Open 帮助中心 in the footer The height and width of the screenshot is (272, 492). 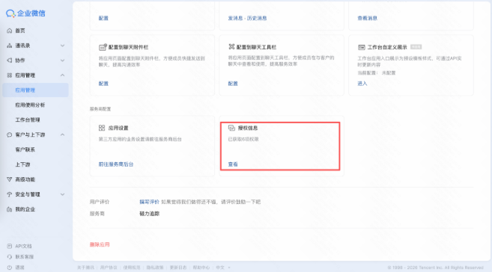201,268
